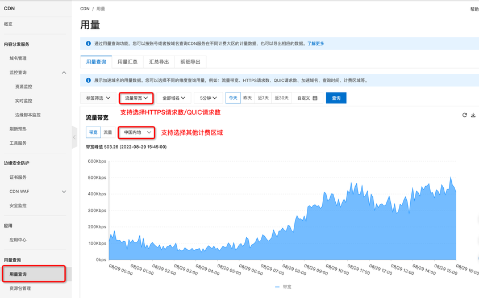Viewport: 479px width, 298px height.
Task: Open 概览 in the sidebar
Action: click(8, 24)
